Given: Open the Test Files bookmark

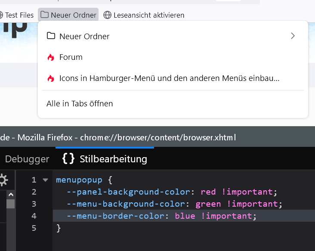Looking at the screenshot, I should pos(19,15).
